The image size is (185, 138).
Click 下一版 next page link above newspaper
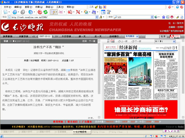click(x=137, y=41)
